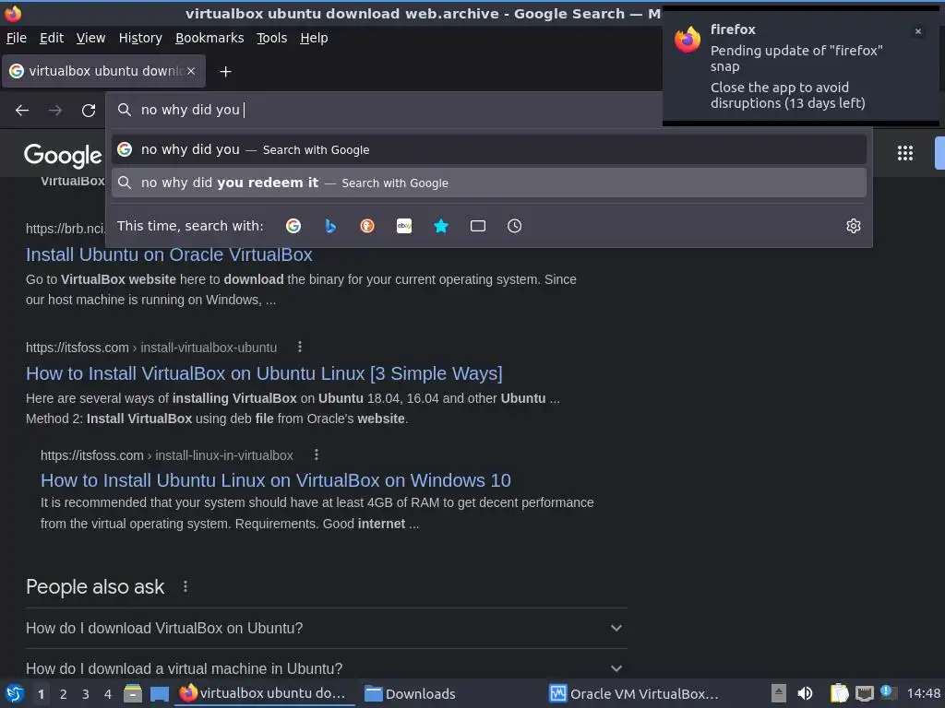Search this time with DuckDuckGo icon

367,226
